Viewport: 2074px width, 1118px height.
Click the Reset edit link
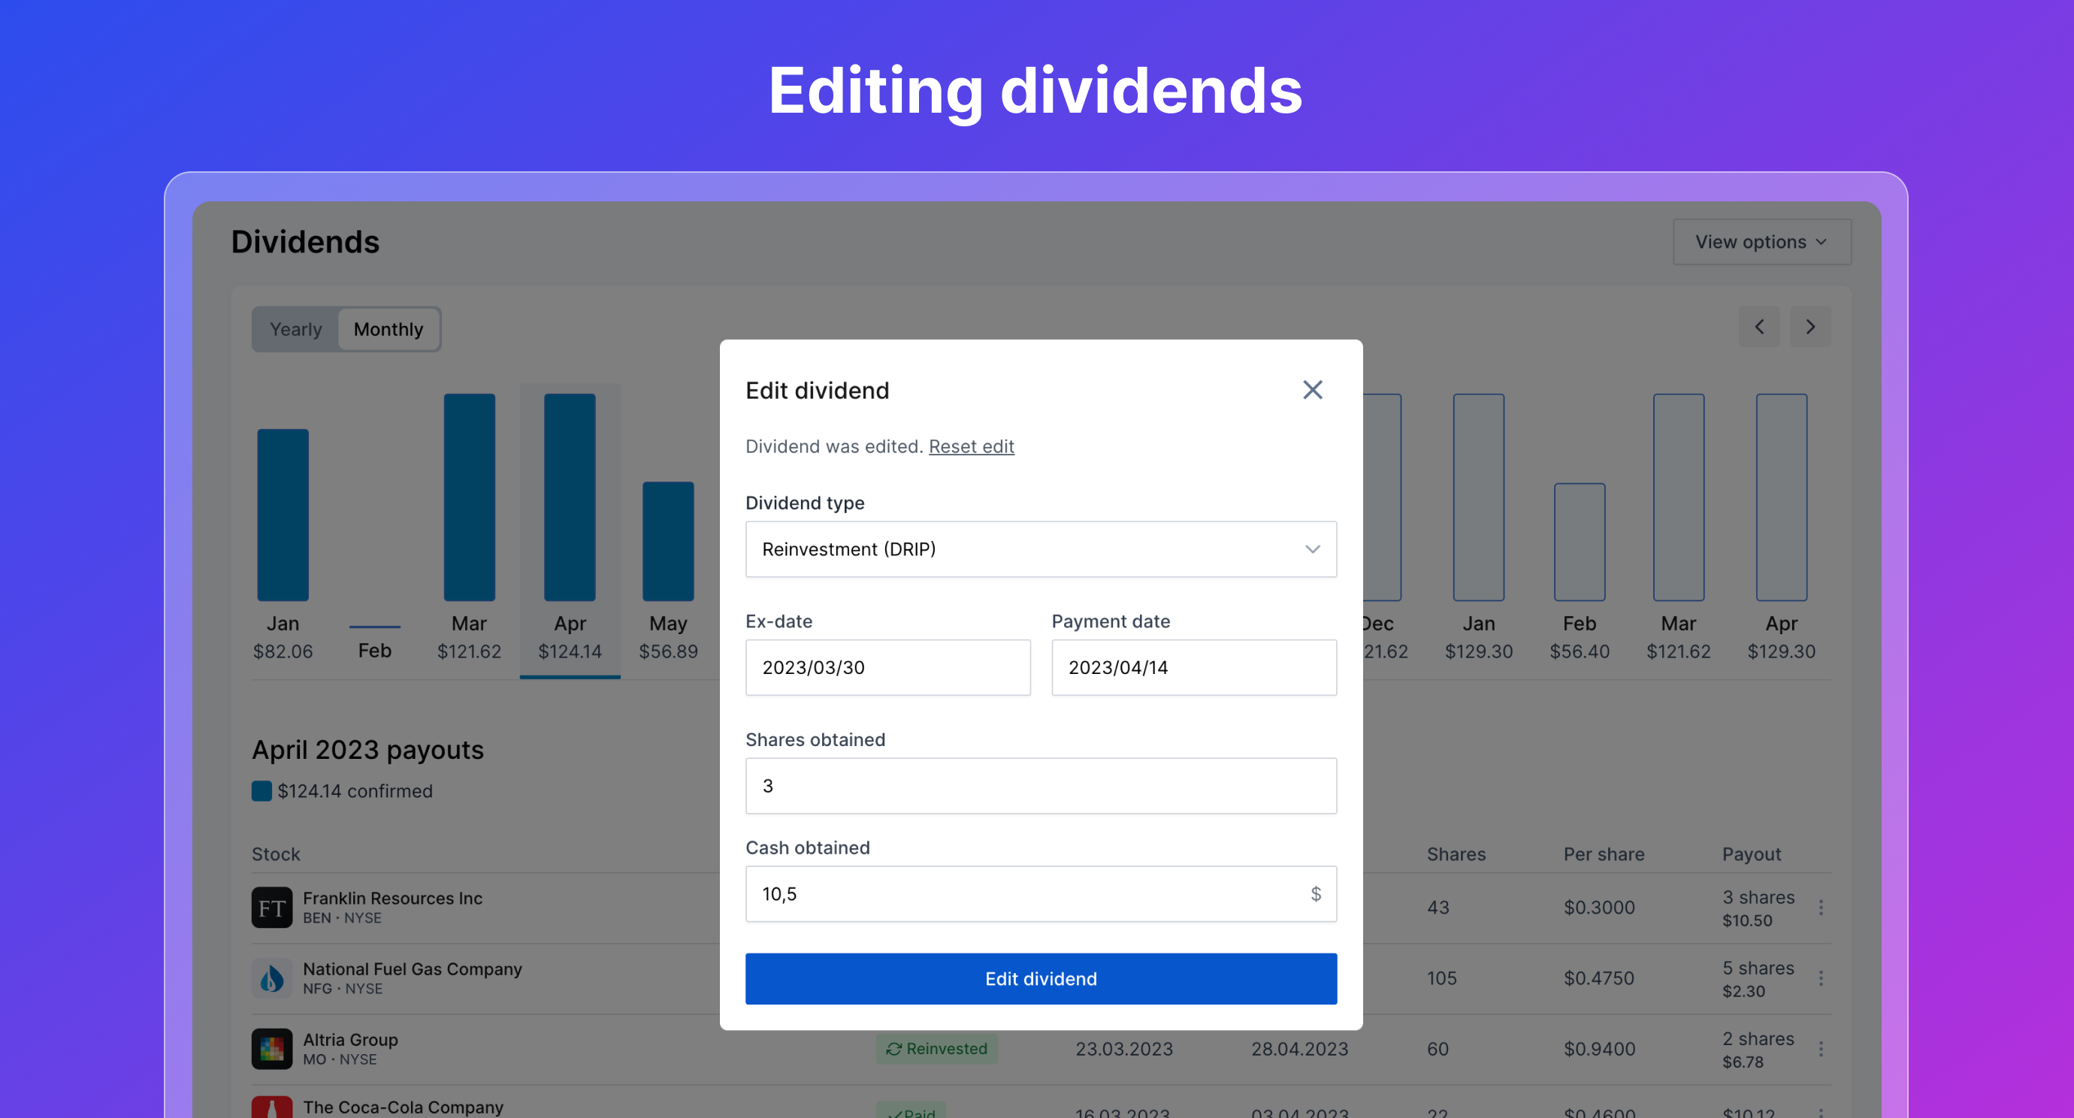(x=971, y=446)
